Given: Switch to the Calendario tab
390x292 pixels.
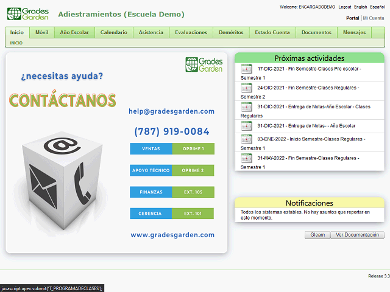Looking at the screenshot, I should (114, 32).
